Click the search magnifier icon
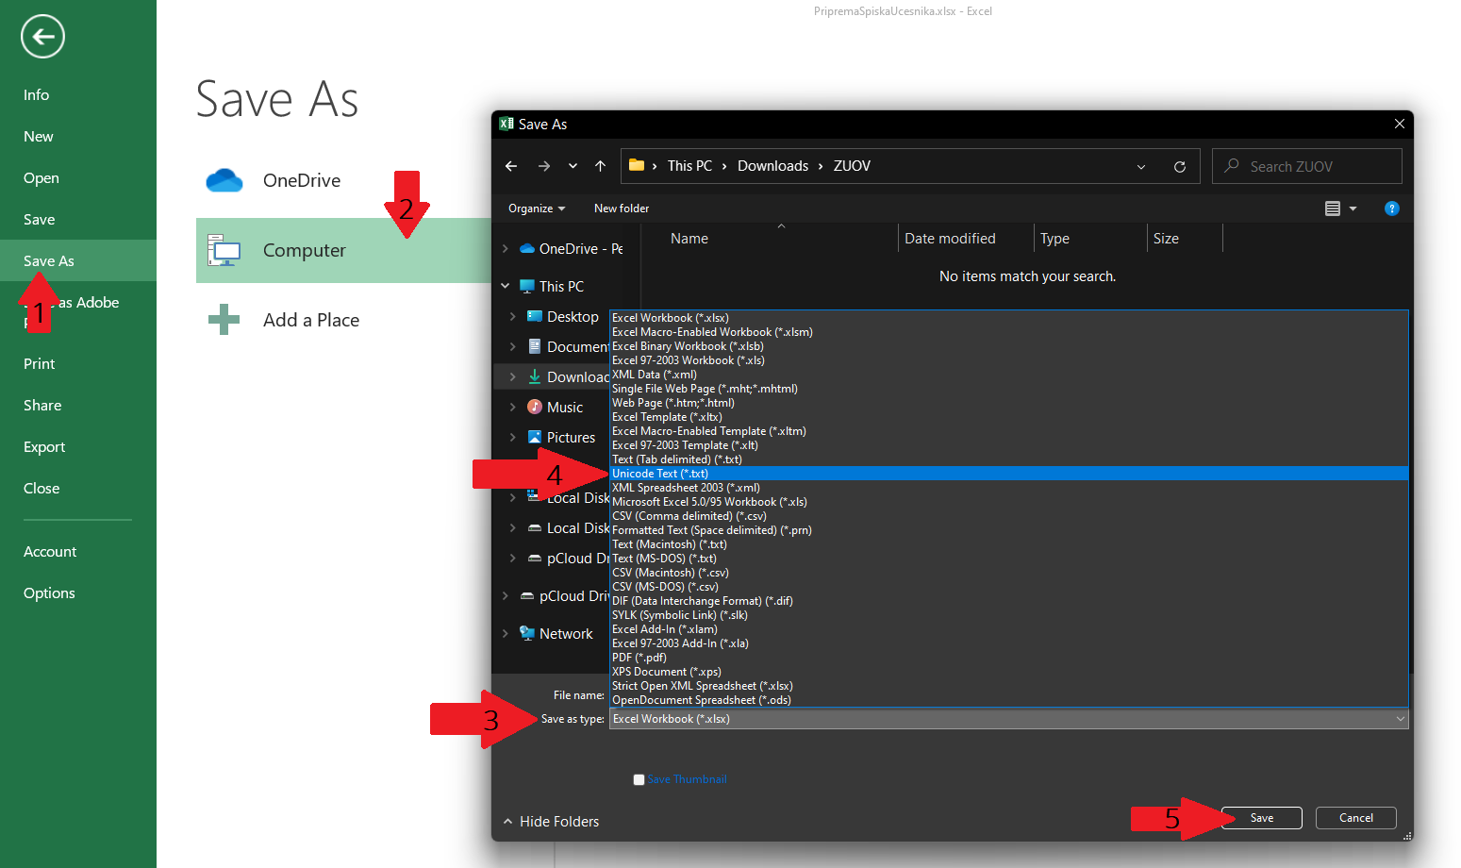Image resolution: width=1461 pixels, height=868 pixels. point(1232,165)
